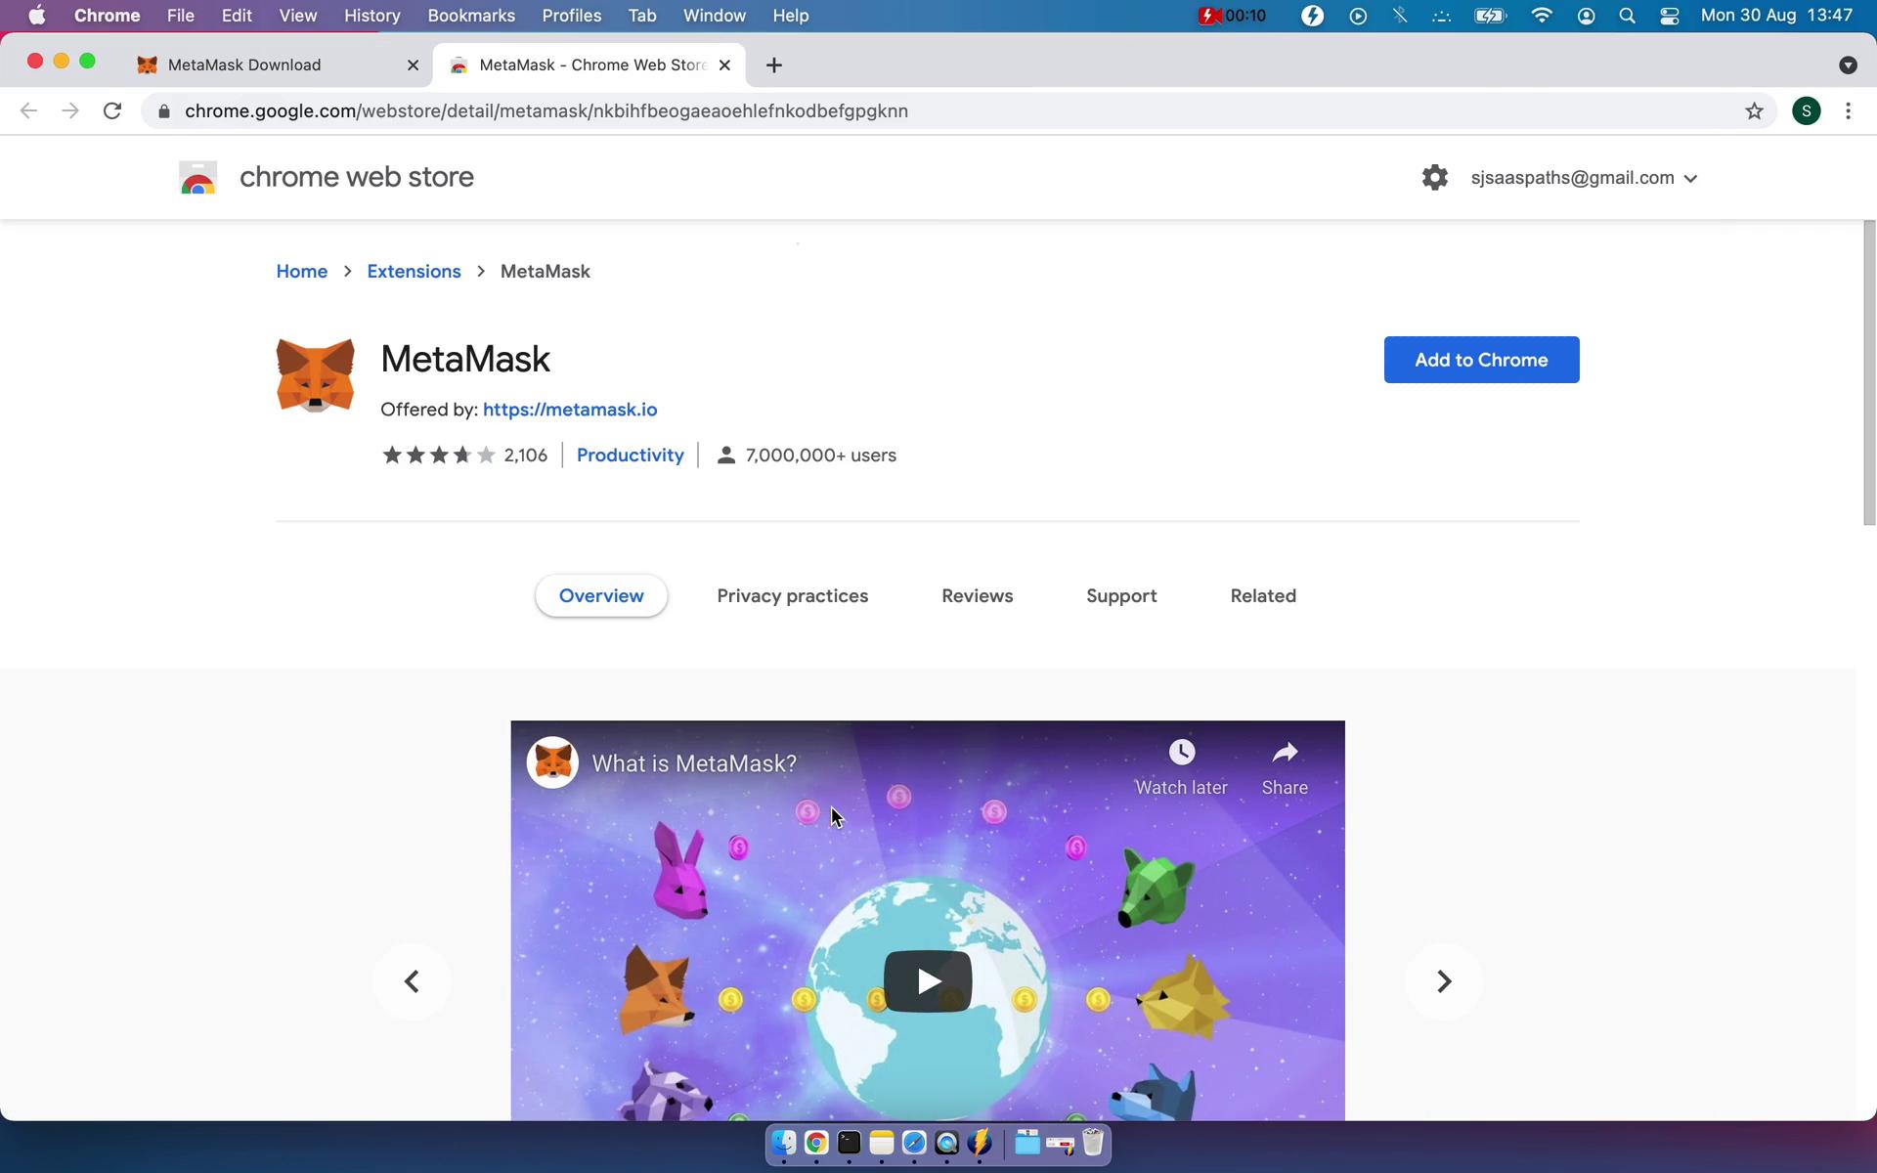Screen dimensions: 1877x1173
Task: Open Control Center toggles in menu bar
Action: click(x=1669, y=16)
